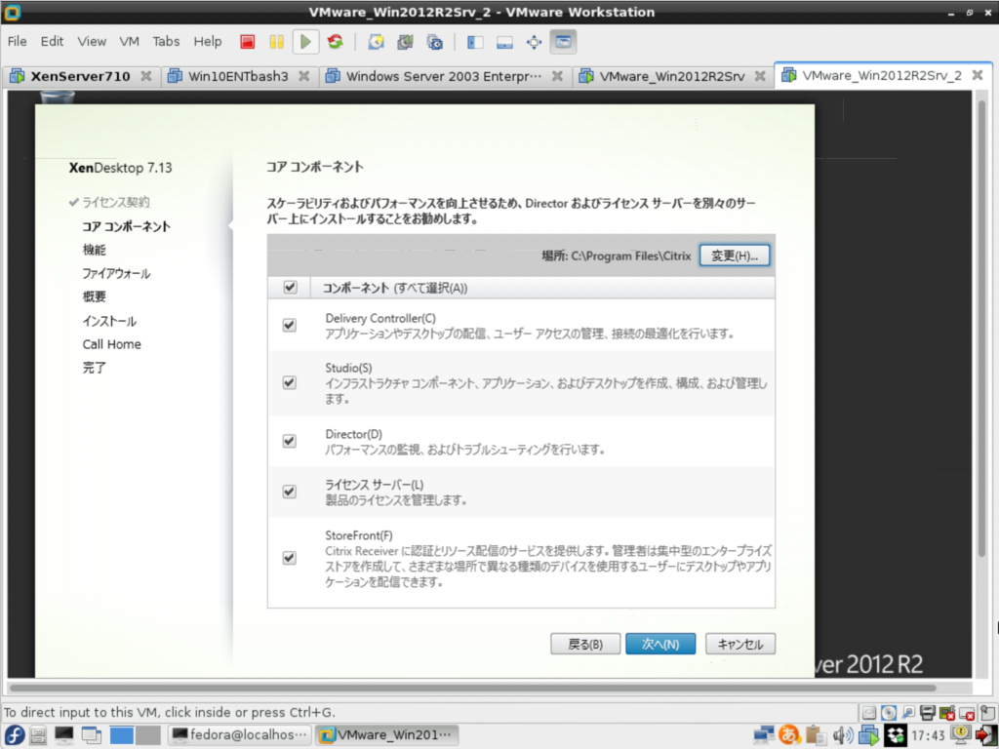
Task: Uncheck the Director component checkbox
Action: [x=289, y=441]
